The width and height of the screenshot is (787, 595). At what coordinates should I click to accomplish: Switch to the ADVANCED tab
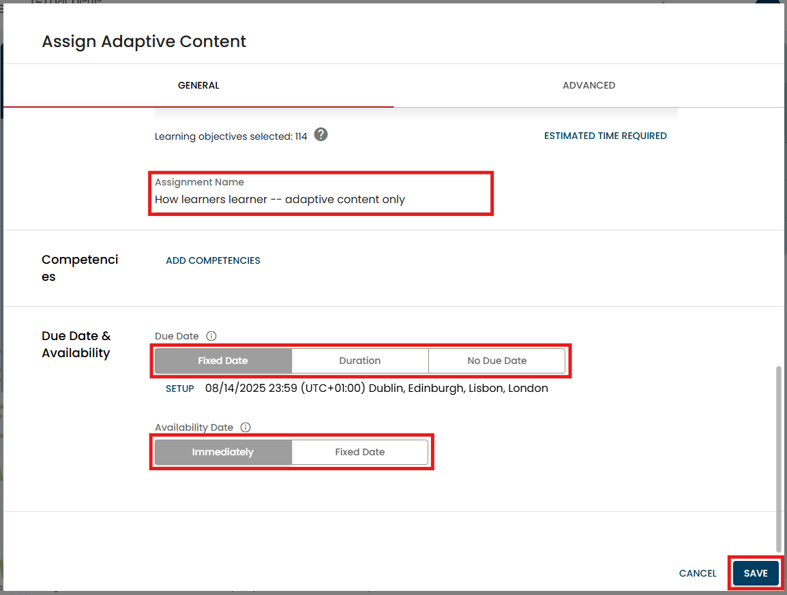(589, 85)
